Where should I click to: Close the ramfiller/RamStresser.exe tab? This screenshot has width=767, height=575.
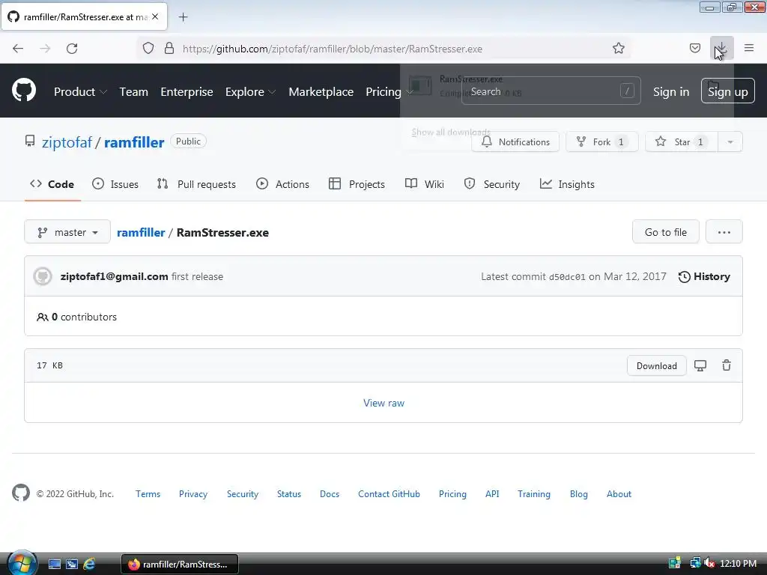coord(155,16)
